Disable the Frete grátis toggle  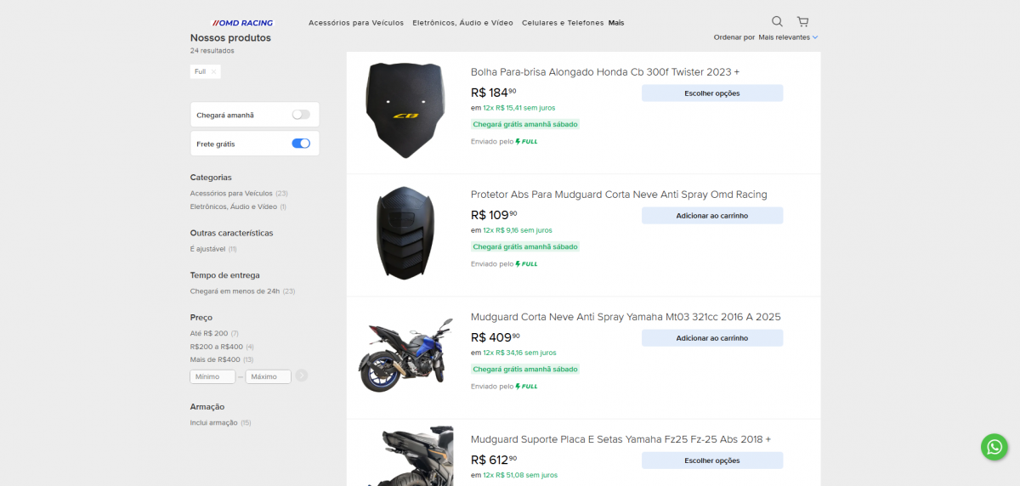tap(301, 144)
